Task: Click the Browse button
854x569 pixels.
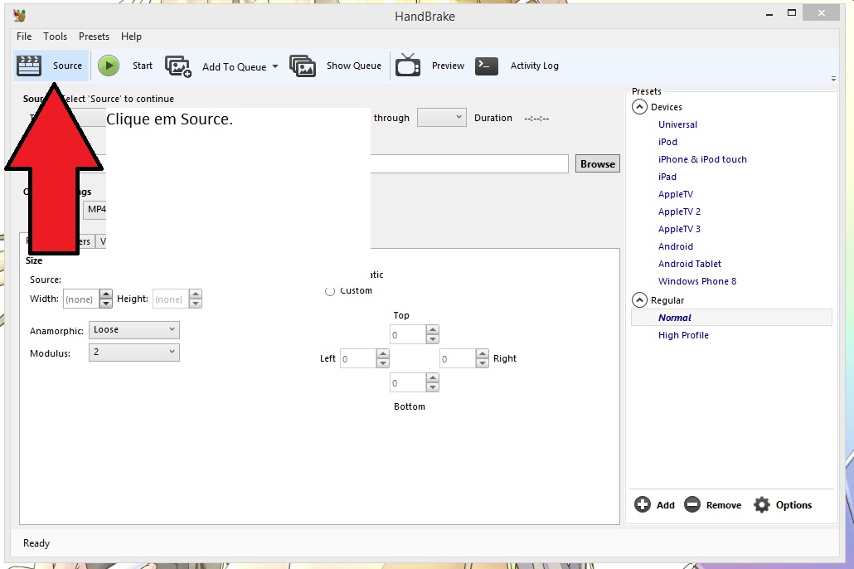Action: [x=598, y=163]
